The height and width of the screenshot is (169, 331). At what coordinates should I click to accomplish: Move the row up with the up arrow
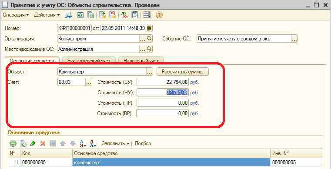coord(63,143)
